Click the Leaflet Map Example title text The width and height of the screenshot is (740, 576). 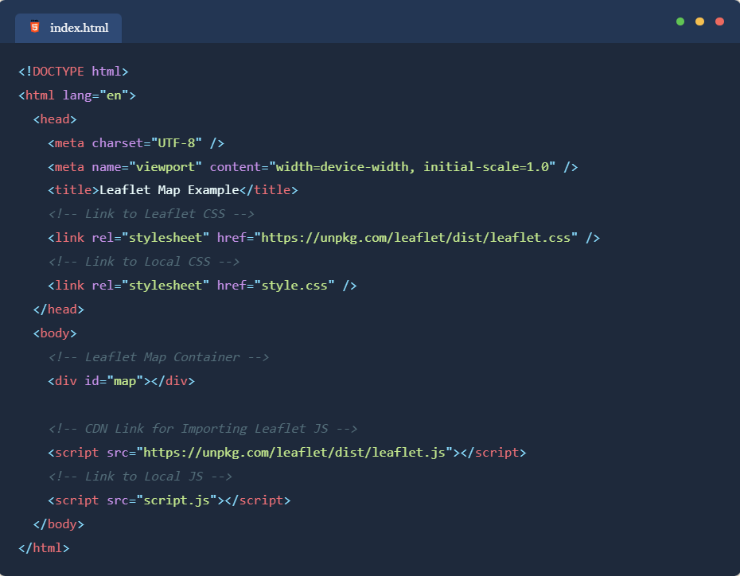pos(169,190)
